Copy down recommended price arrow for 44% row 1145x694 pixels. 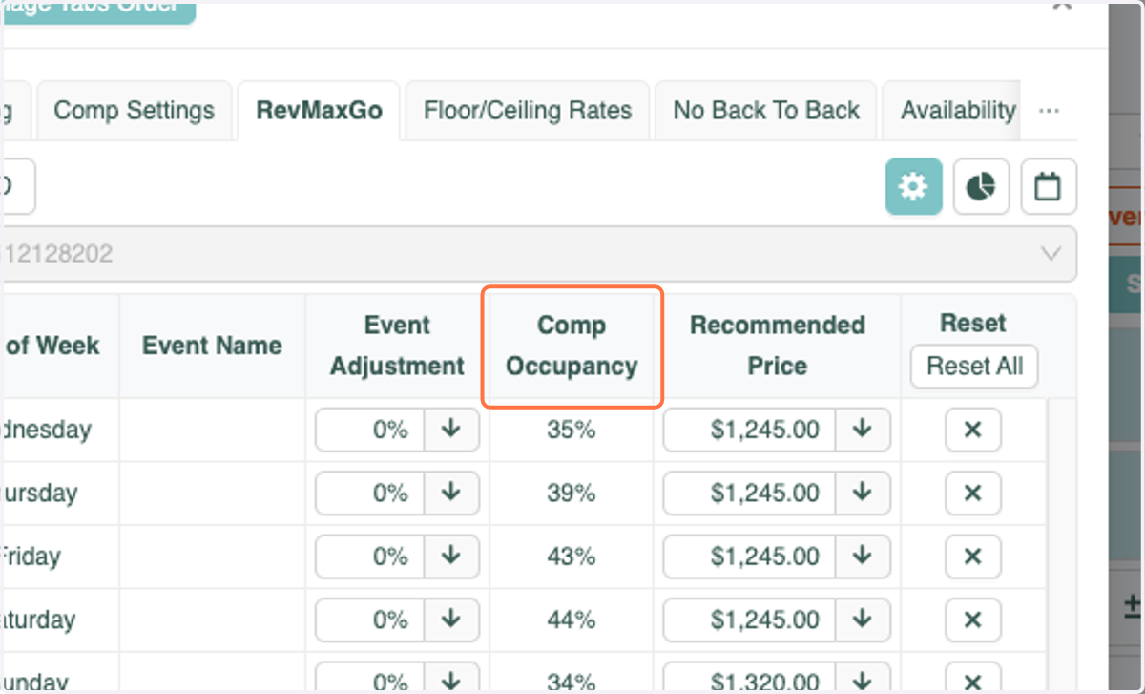(x=863, y=620)
